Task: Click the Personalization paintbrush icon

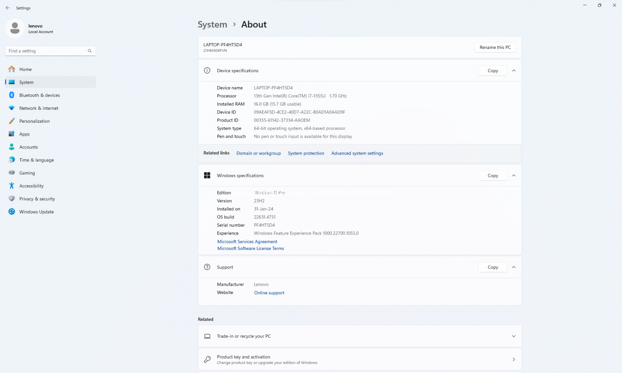Action: click(12, 121)
